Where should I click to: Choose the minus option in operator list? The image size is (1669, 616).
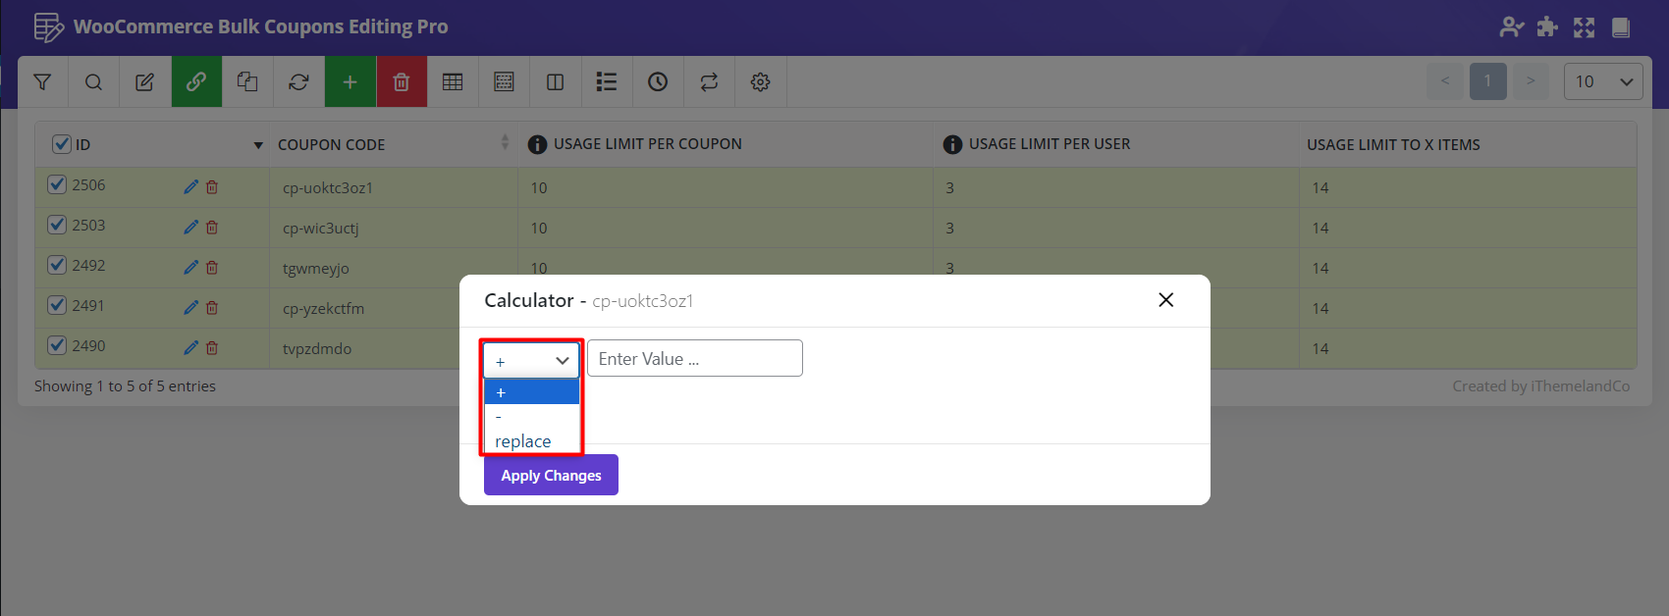(500, 417)
